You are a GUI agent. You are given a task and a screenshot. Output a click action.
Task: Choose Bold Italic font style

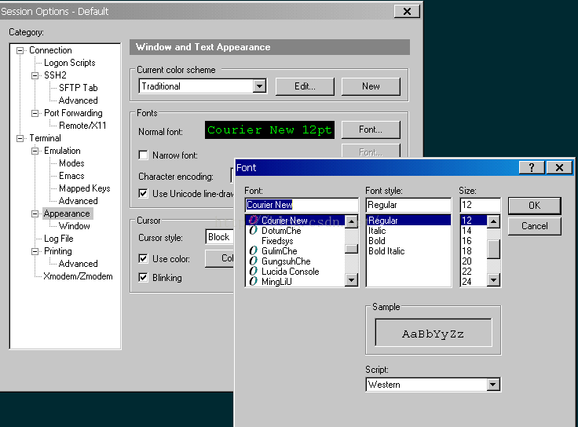coord(386,251)
